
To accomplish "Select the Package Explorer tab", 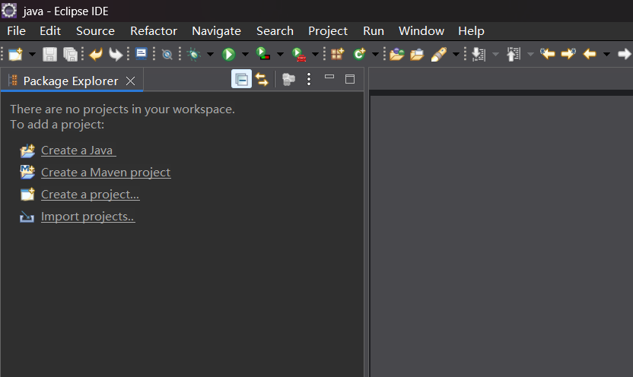I will point(71,81).
